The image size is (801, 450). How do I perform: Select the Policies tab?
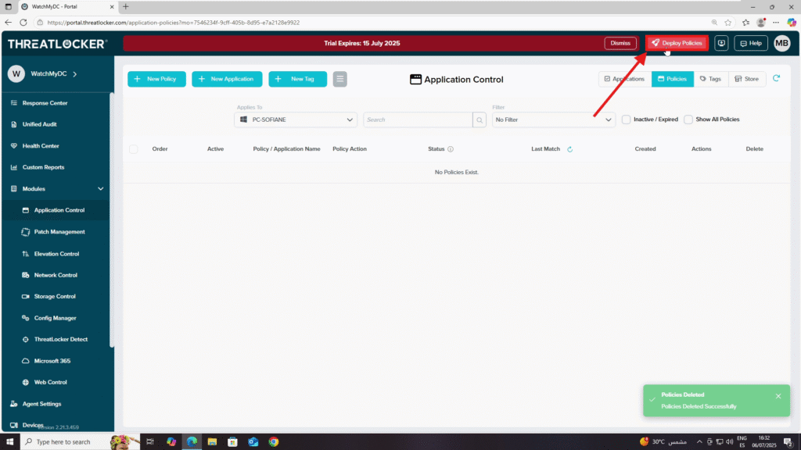click(x=672, y=79)
